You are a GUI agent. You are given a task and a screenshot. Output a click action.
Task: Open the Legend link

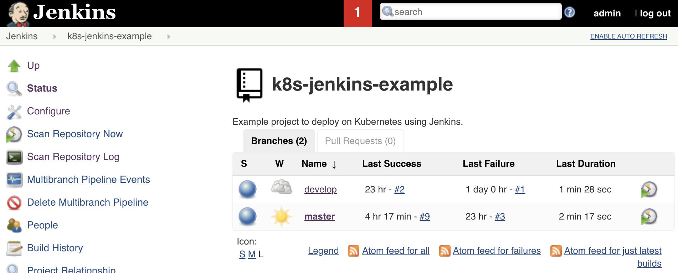(323, 251)
